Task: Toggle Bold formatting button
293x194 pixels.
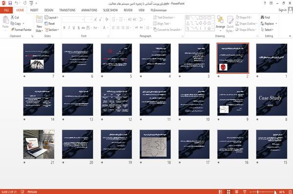Action: (64, 28)
